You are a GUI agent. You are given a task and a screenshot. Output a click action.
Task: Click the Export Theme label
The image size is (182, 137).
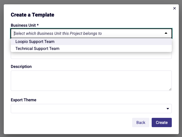coord(24,100)
